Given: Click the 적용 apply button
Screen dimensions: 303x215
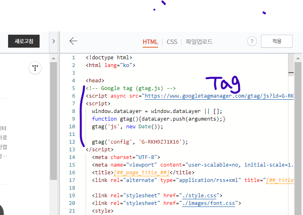Looking at the screenshot, I should [276, 41].
